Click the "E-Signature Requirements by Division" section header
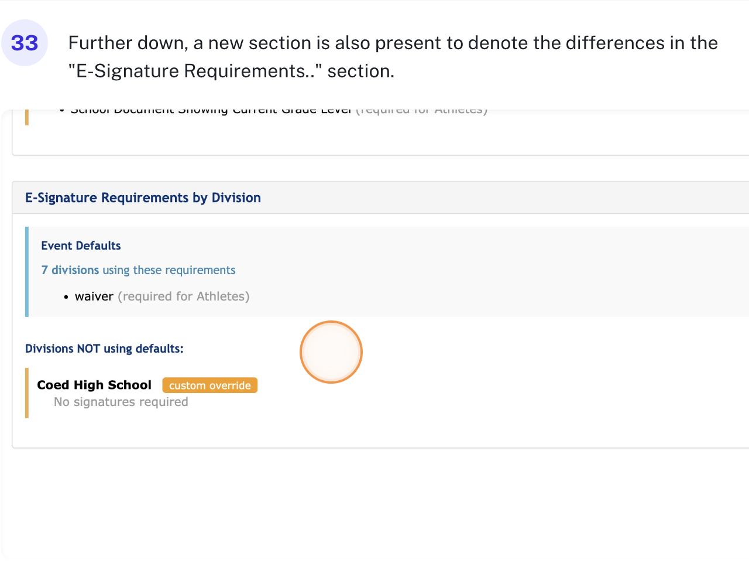749x567 pixels. [143, 197]
